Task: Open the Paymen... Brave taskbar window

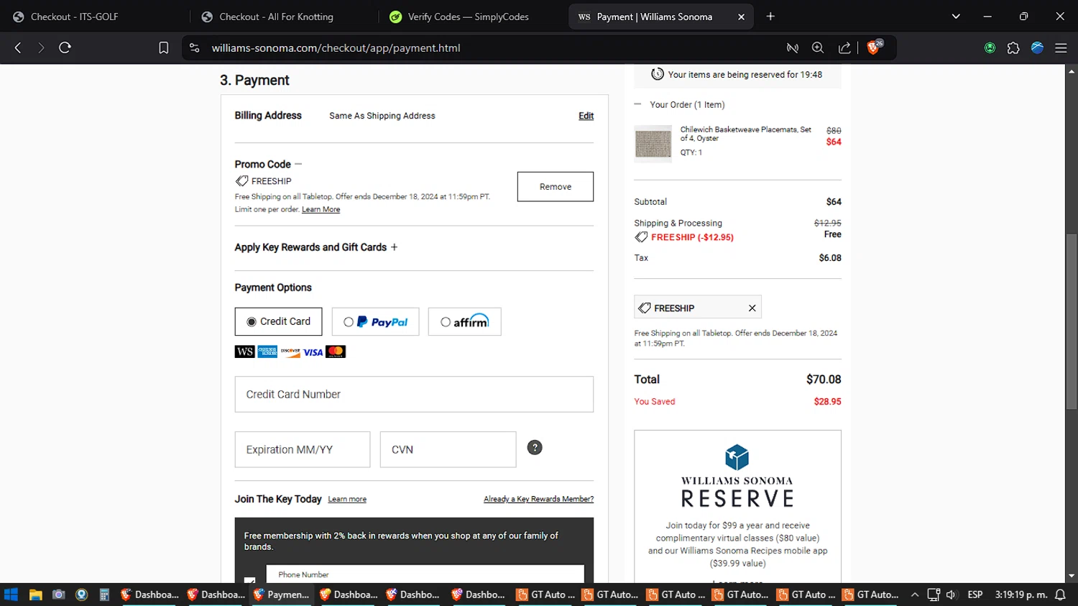Action: pos(281,594)
